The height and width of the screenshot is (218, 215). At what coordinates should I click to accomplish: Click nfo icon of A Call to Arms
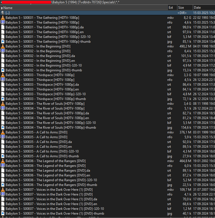coord(3,137)
